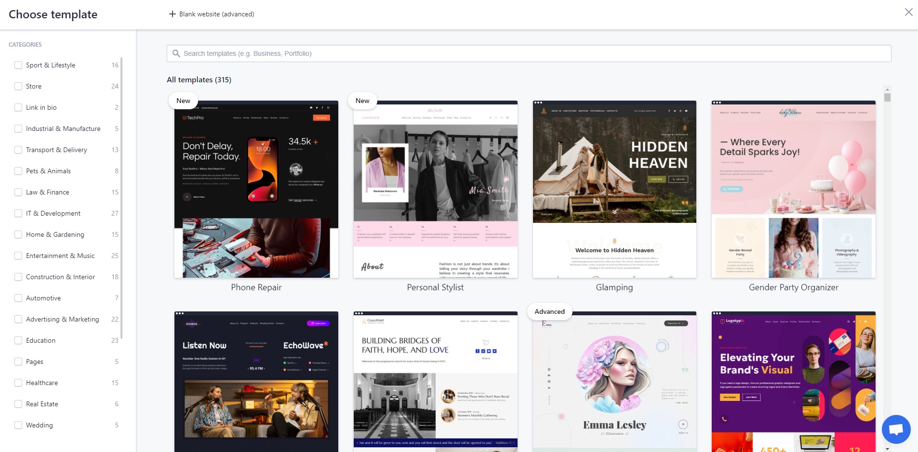Enable IT & Development filter

point(18,213)
